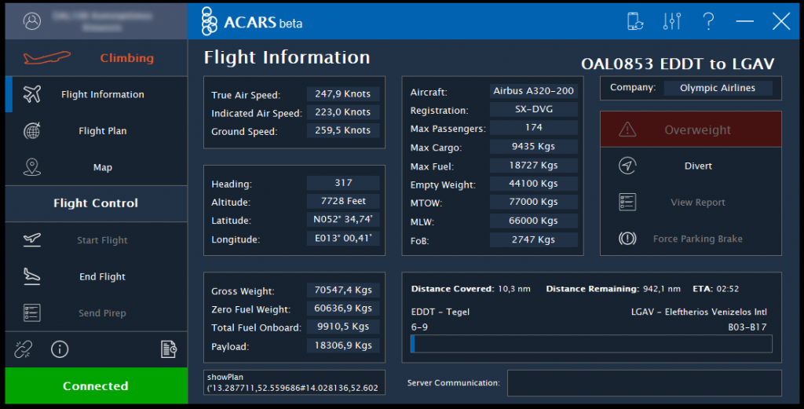Open the Map page

[x=97, y=167]
